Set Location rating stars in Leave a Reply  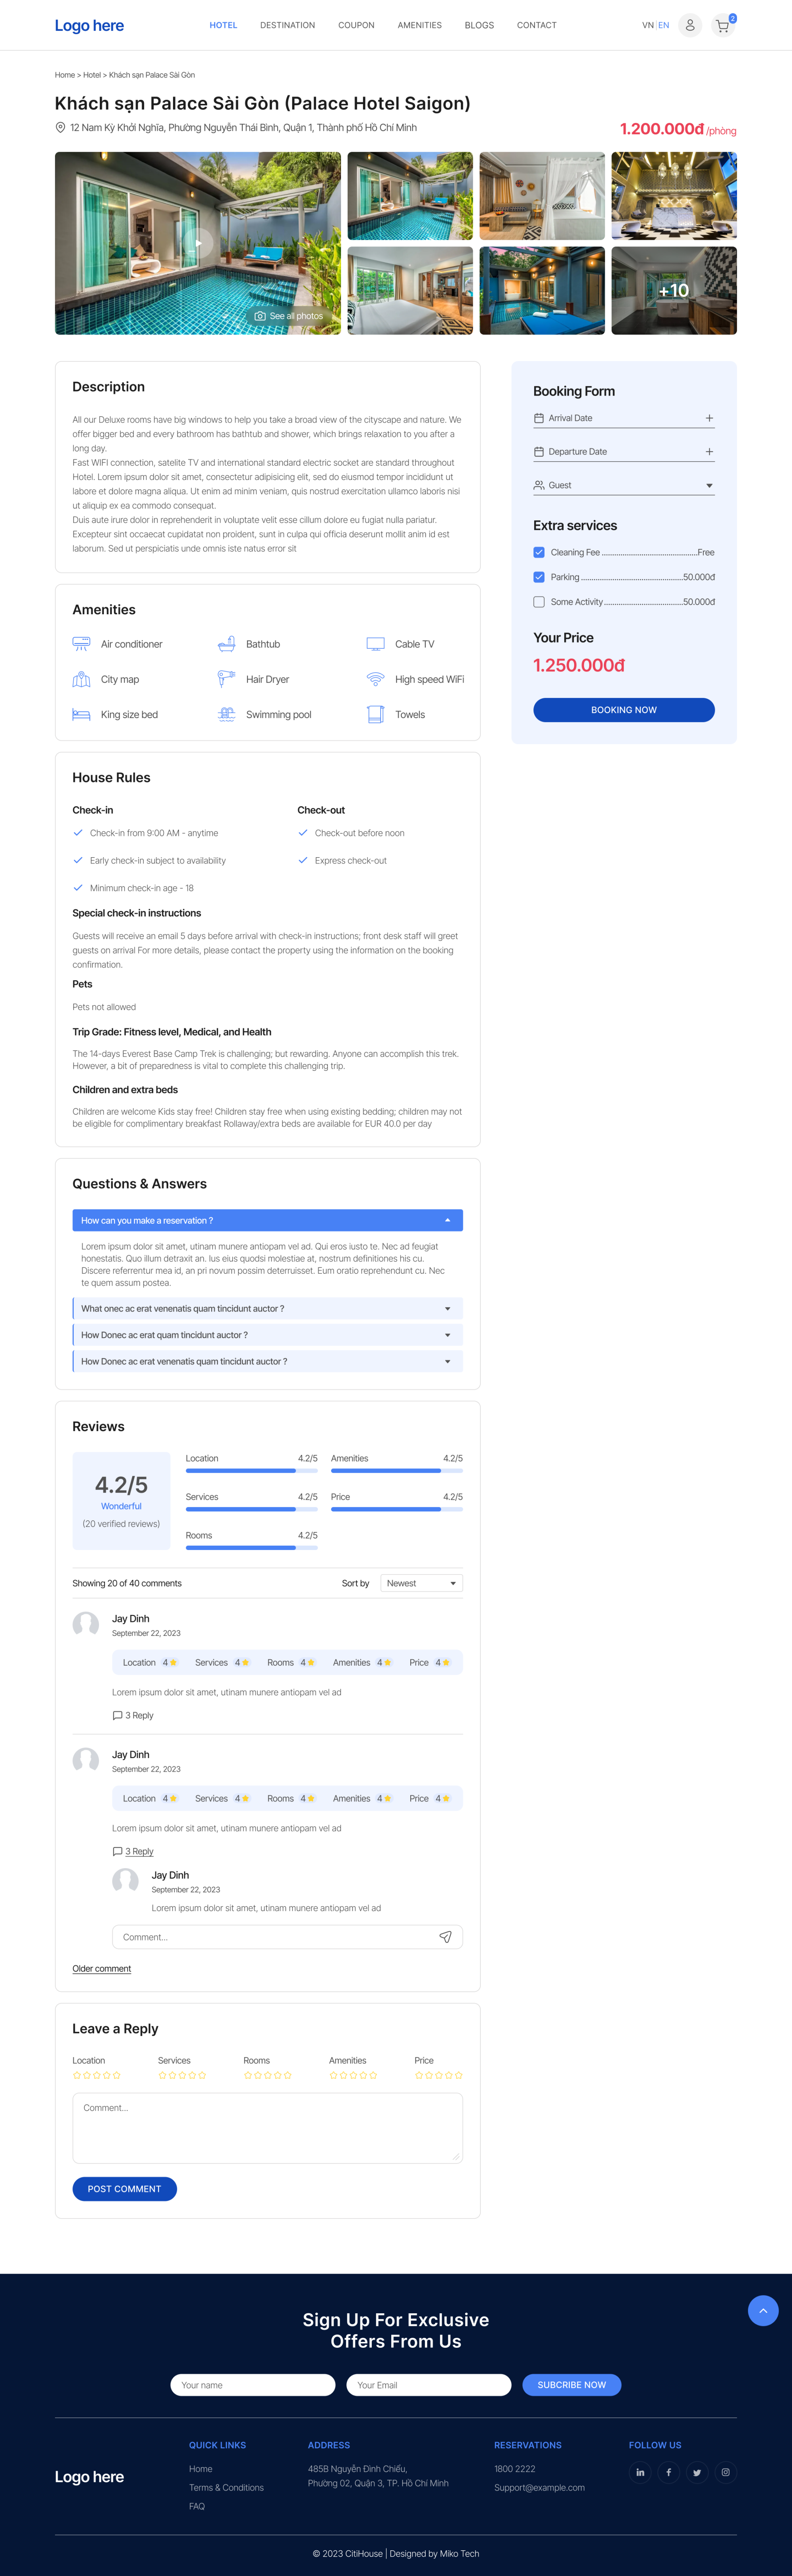[97, 2075]
